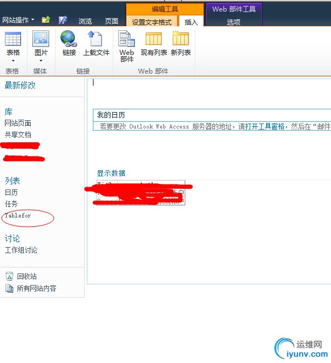Click the Recycle Bin icon
The height and width of the screenshot is (363, 331).
[9, 276]
